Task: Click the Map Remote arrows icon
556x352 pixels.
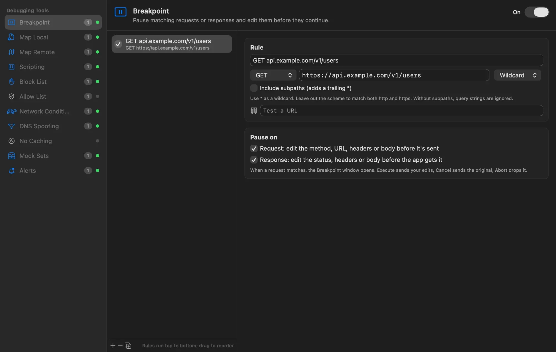Action: click(11, 52)
